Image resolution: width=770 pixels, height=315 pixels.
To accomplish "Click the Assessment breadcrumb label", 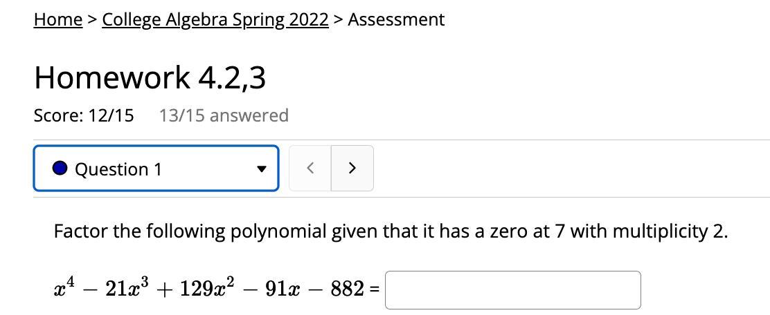I will tap(396, 19).
